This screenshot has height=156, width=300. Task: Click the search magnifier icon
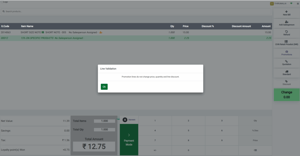click(4, 11)
